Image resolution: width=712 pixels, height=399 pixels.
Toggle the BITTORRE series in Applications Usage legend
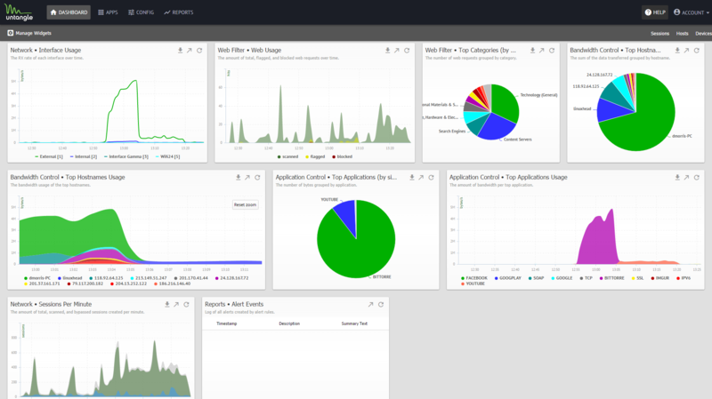[x=613, y=277]
